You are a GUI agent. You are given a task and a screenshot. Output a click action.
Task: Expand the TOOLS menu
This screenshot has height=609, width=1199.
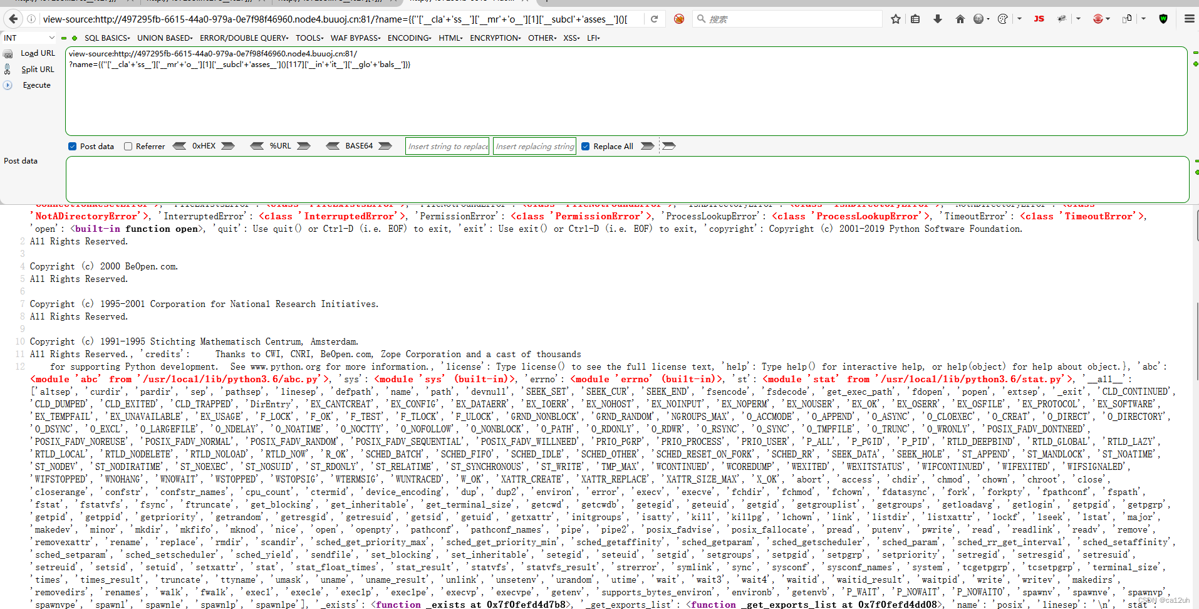point(309,38)
